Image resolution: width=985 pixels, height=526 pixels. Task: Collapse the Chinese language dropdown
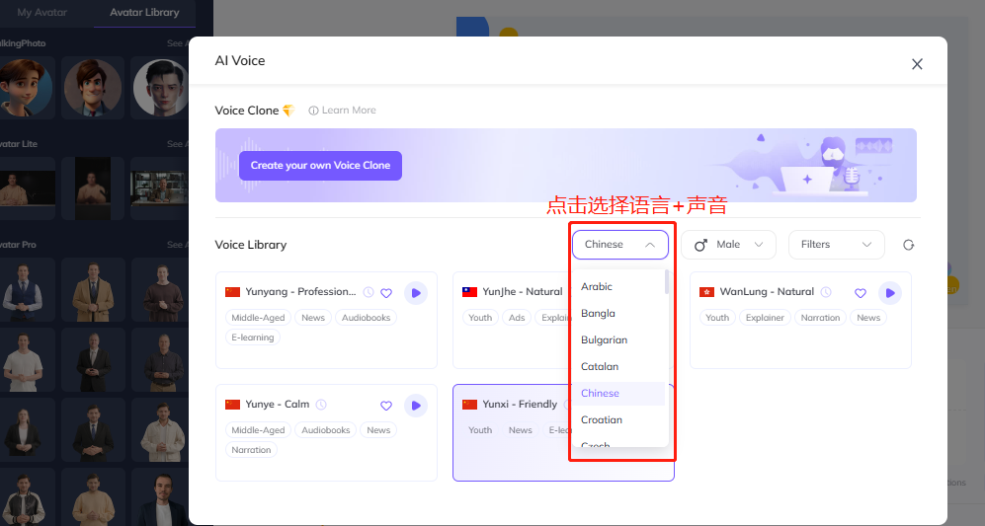tap(619, 245)
